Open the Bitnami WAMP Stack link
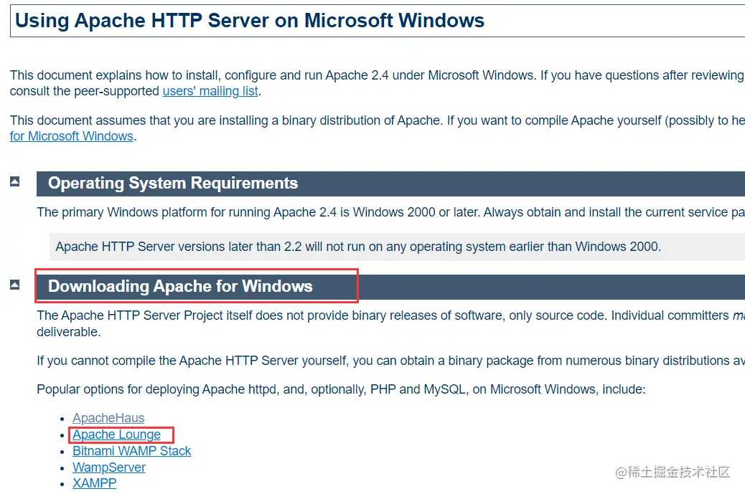Viewport: 745px width, 494px height. [131, 451]
